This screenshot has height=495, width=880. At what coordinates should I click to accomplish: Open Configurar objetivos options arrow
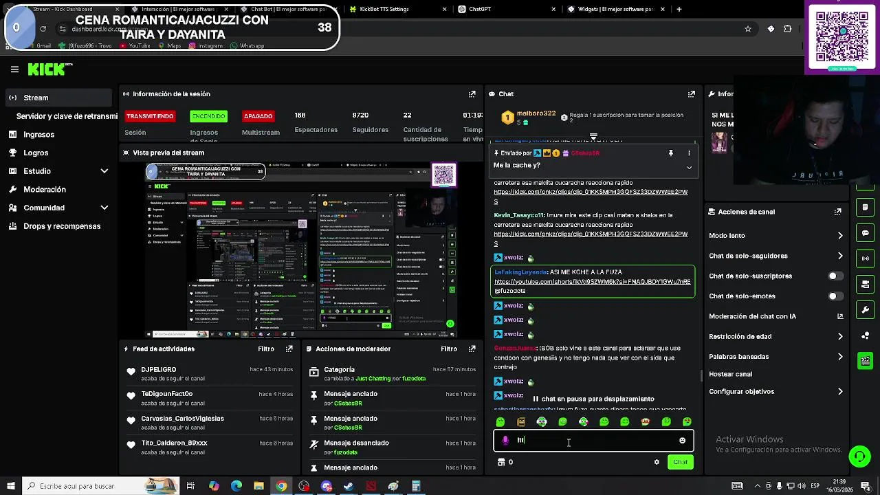[840, 391]
